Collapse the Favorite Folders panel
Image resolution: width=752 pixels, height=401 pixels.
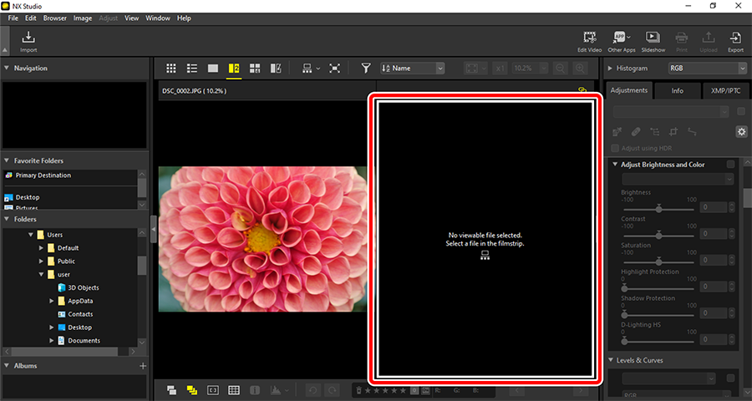point(8,160)
